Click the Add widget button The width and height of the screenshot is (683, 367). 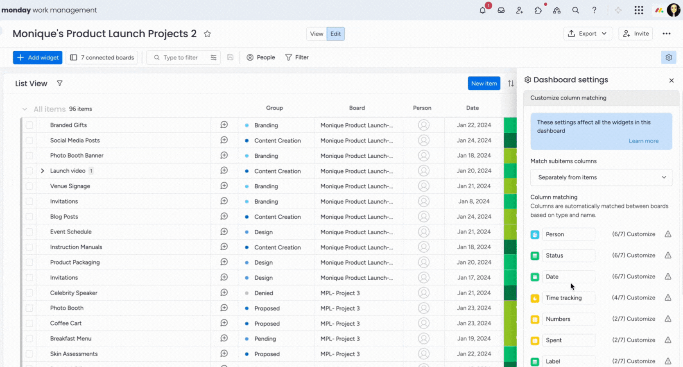(38, 58)
